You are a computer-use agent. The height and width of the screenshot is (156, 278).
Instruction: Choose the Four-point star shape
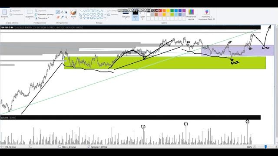84,18
